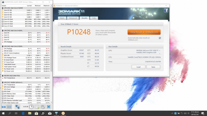Screen dimensions: 207x116
Task: Toggle Automatically view results at 3DMark.com checkbox
Action: tap(160, 38)
